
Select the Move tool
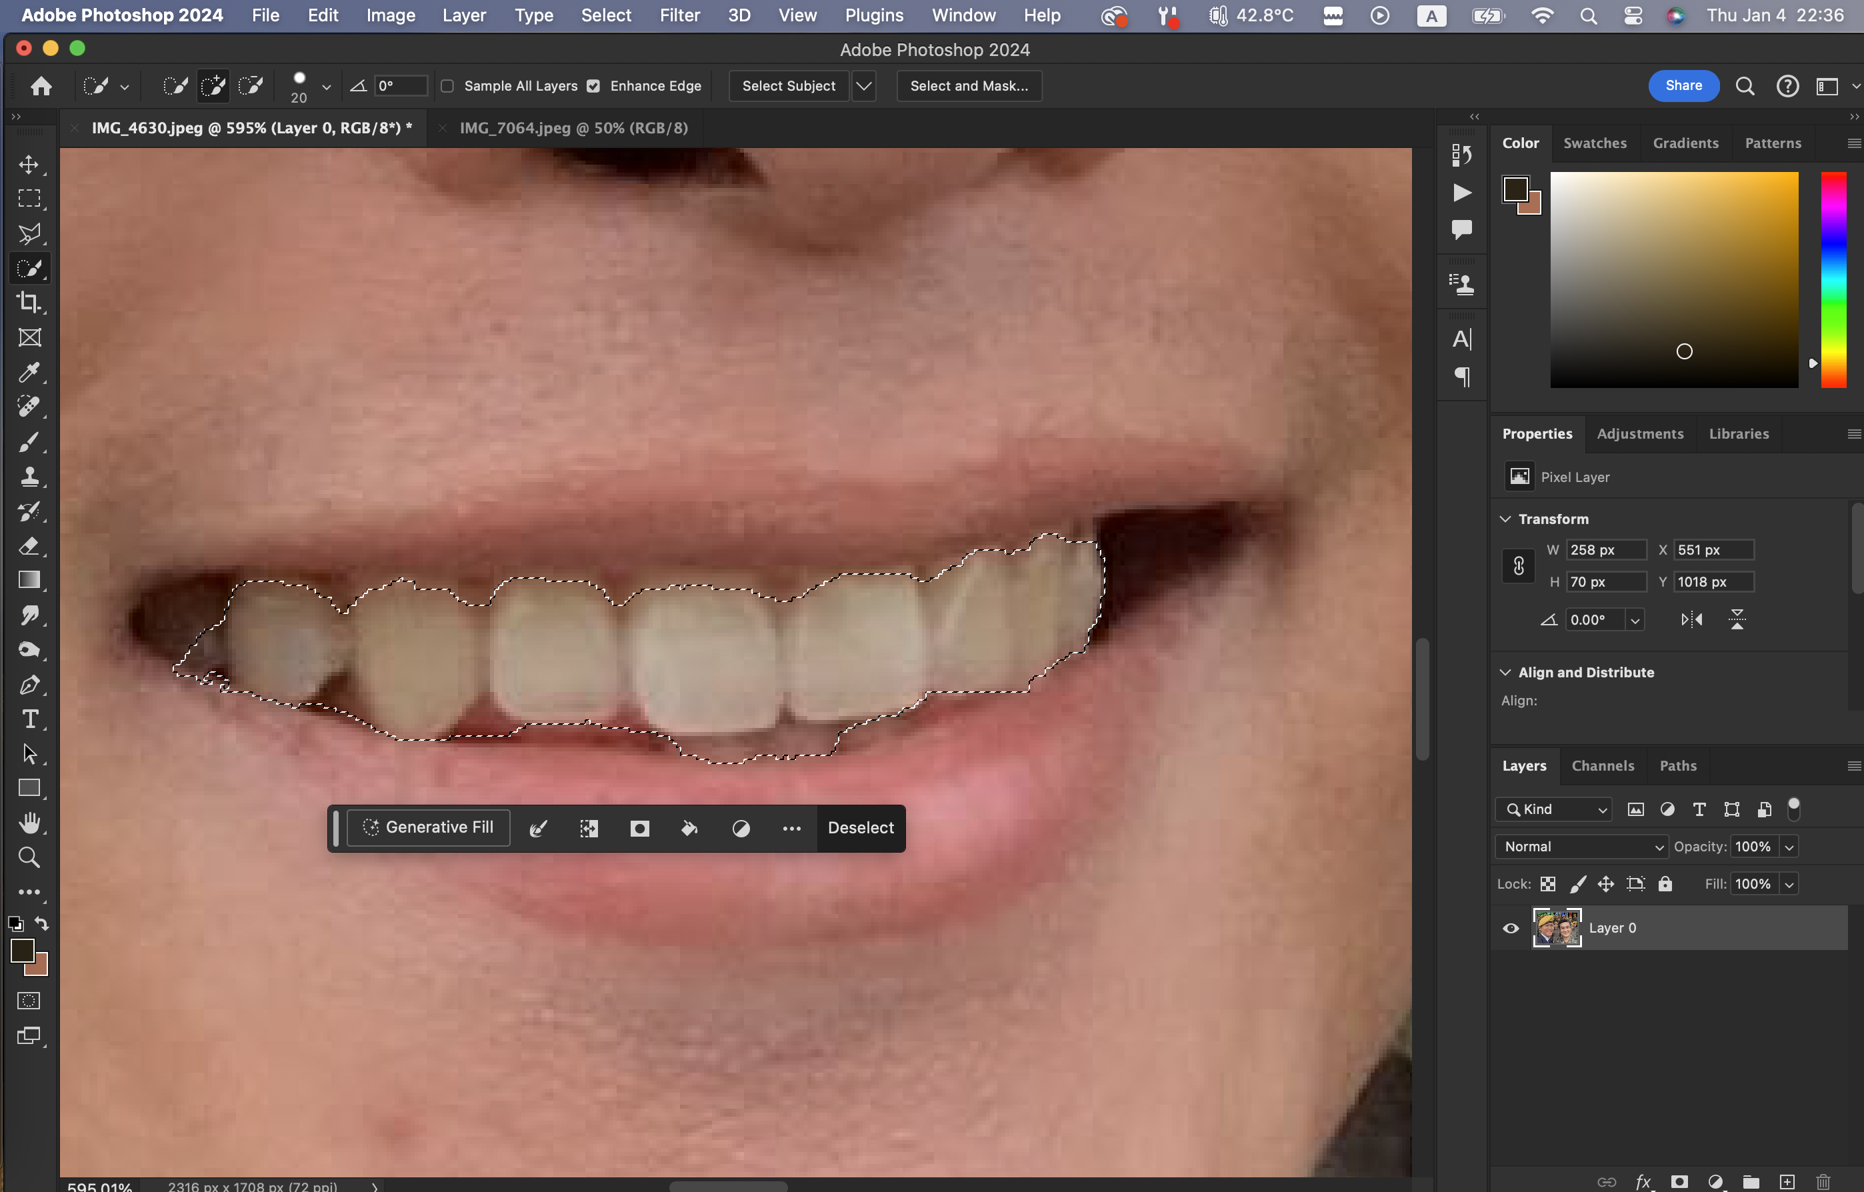click(29, 164)
